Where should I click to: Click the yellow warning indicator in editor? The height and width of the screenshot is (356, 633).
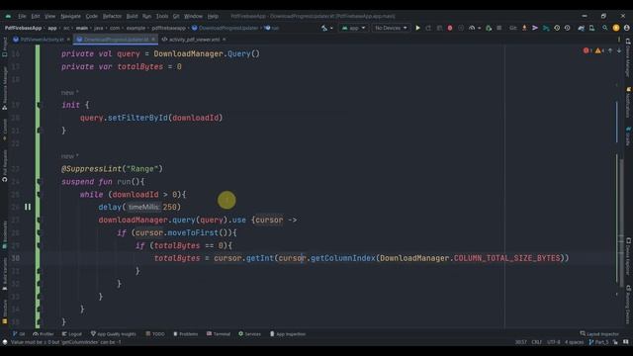(x=599, y=50)
